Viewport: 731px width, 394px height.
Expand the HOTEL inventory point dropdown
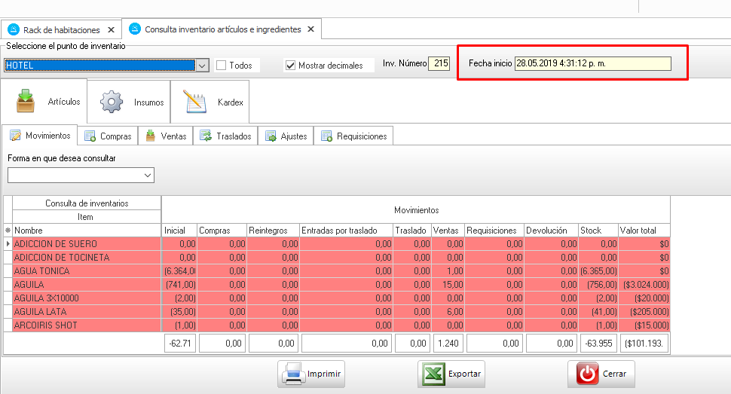click(x=202, y=66)
